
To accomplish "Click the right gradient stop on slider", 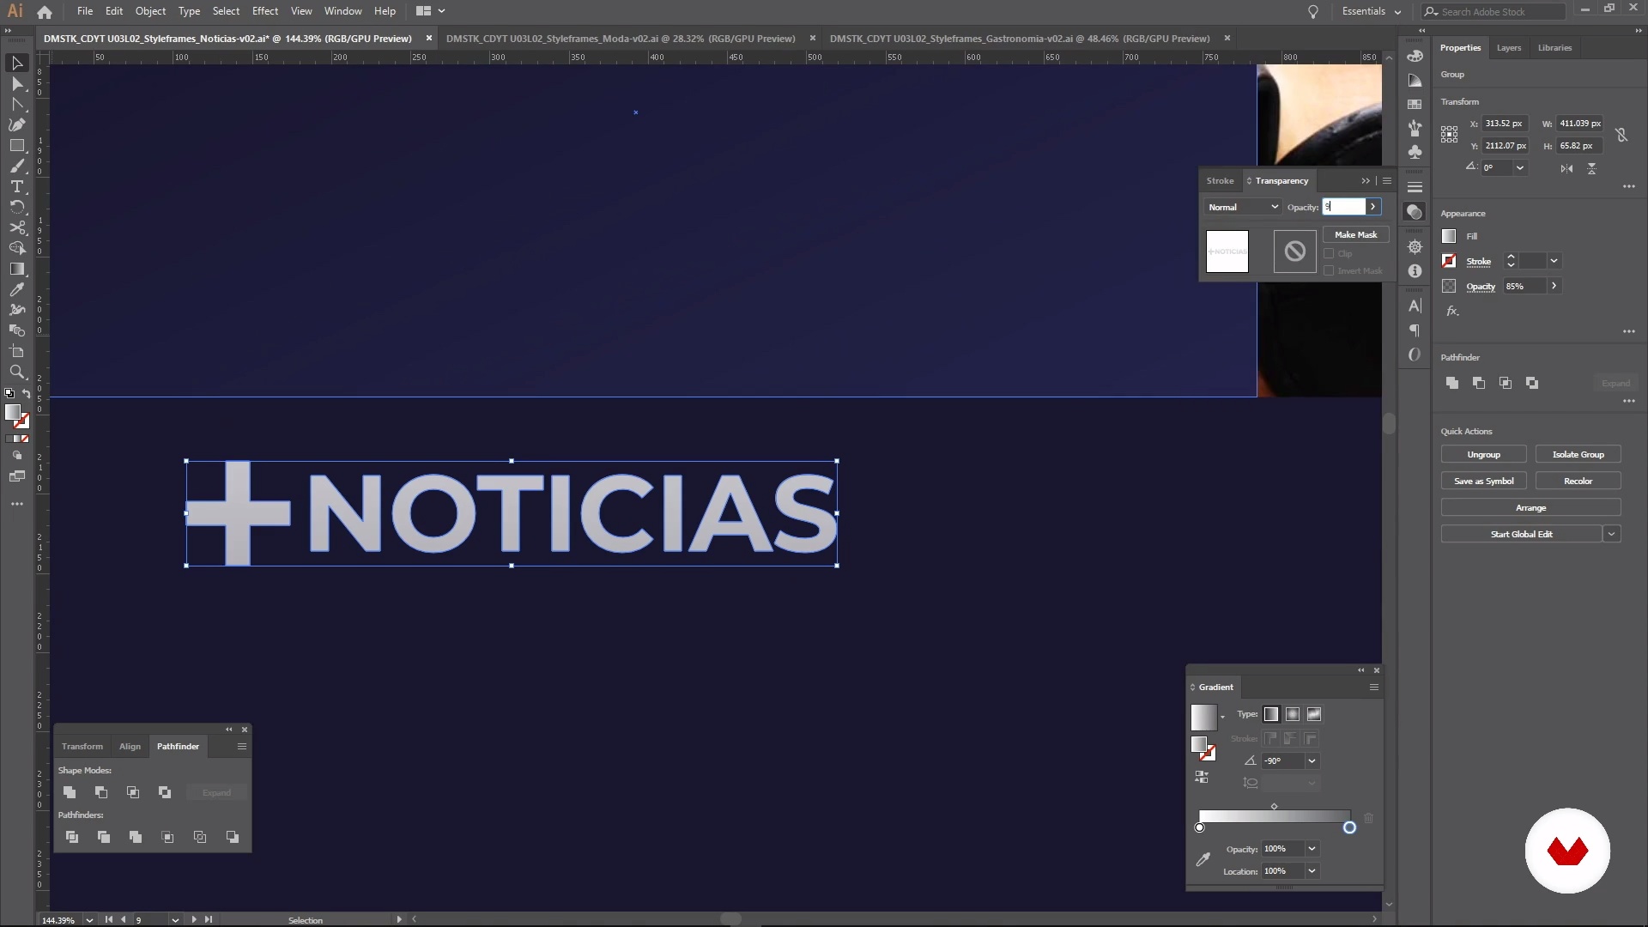I will tap(1349, 827).
